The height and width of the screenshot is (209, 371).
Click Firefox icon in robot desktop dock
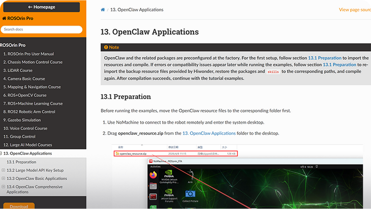[153, 175]
